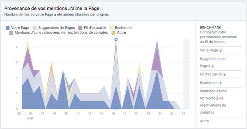Click the Votre Page legend label
This screenshot has width=247, height=129.
[x=20, y=28]
